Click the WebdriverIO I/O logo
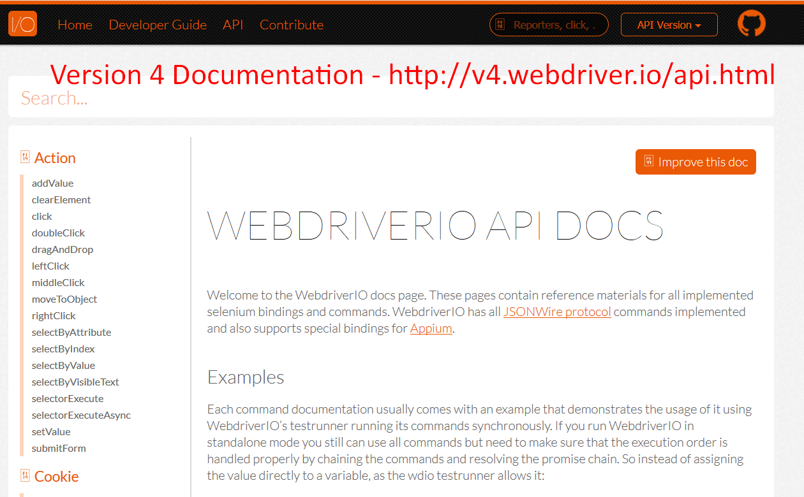 pyautogui.click(x=22, y=24)
